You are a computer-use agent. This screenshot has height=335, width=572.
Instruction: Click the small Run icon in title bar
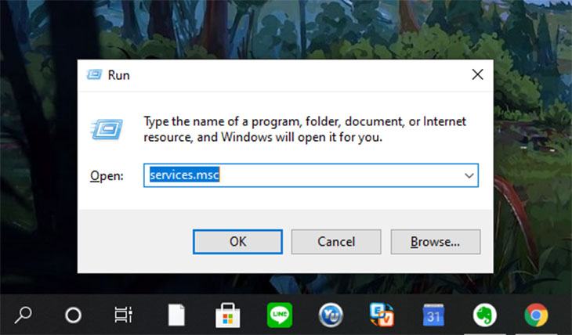tap(94, 74)
